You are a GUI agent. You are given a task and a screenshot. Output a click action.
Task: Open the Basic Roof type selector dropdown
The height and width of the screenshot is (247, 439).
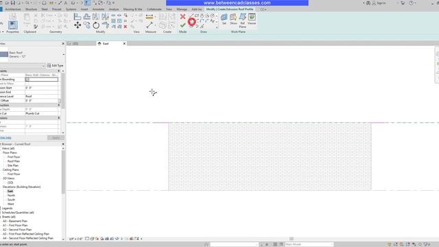(x=64, y=54)
